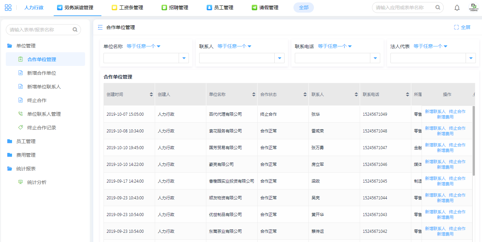Viewport: 482px width, 242px height.
Task: Open the app grid launcher icon
Action: (8, 8)
